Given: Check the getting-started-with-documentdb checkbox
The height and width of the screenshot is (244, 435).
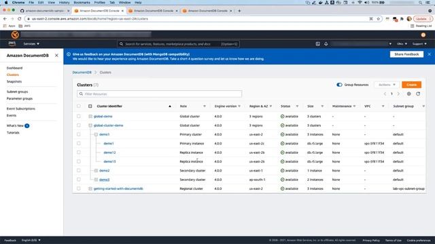Looking at the screenshot, I should click(x=79, y=188).
